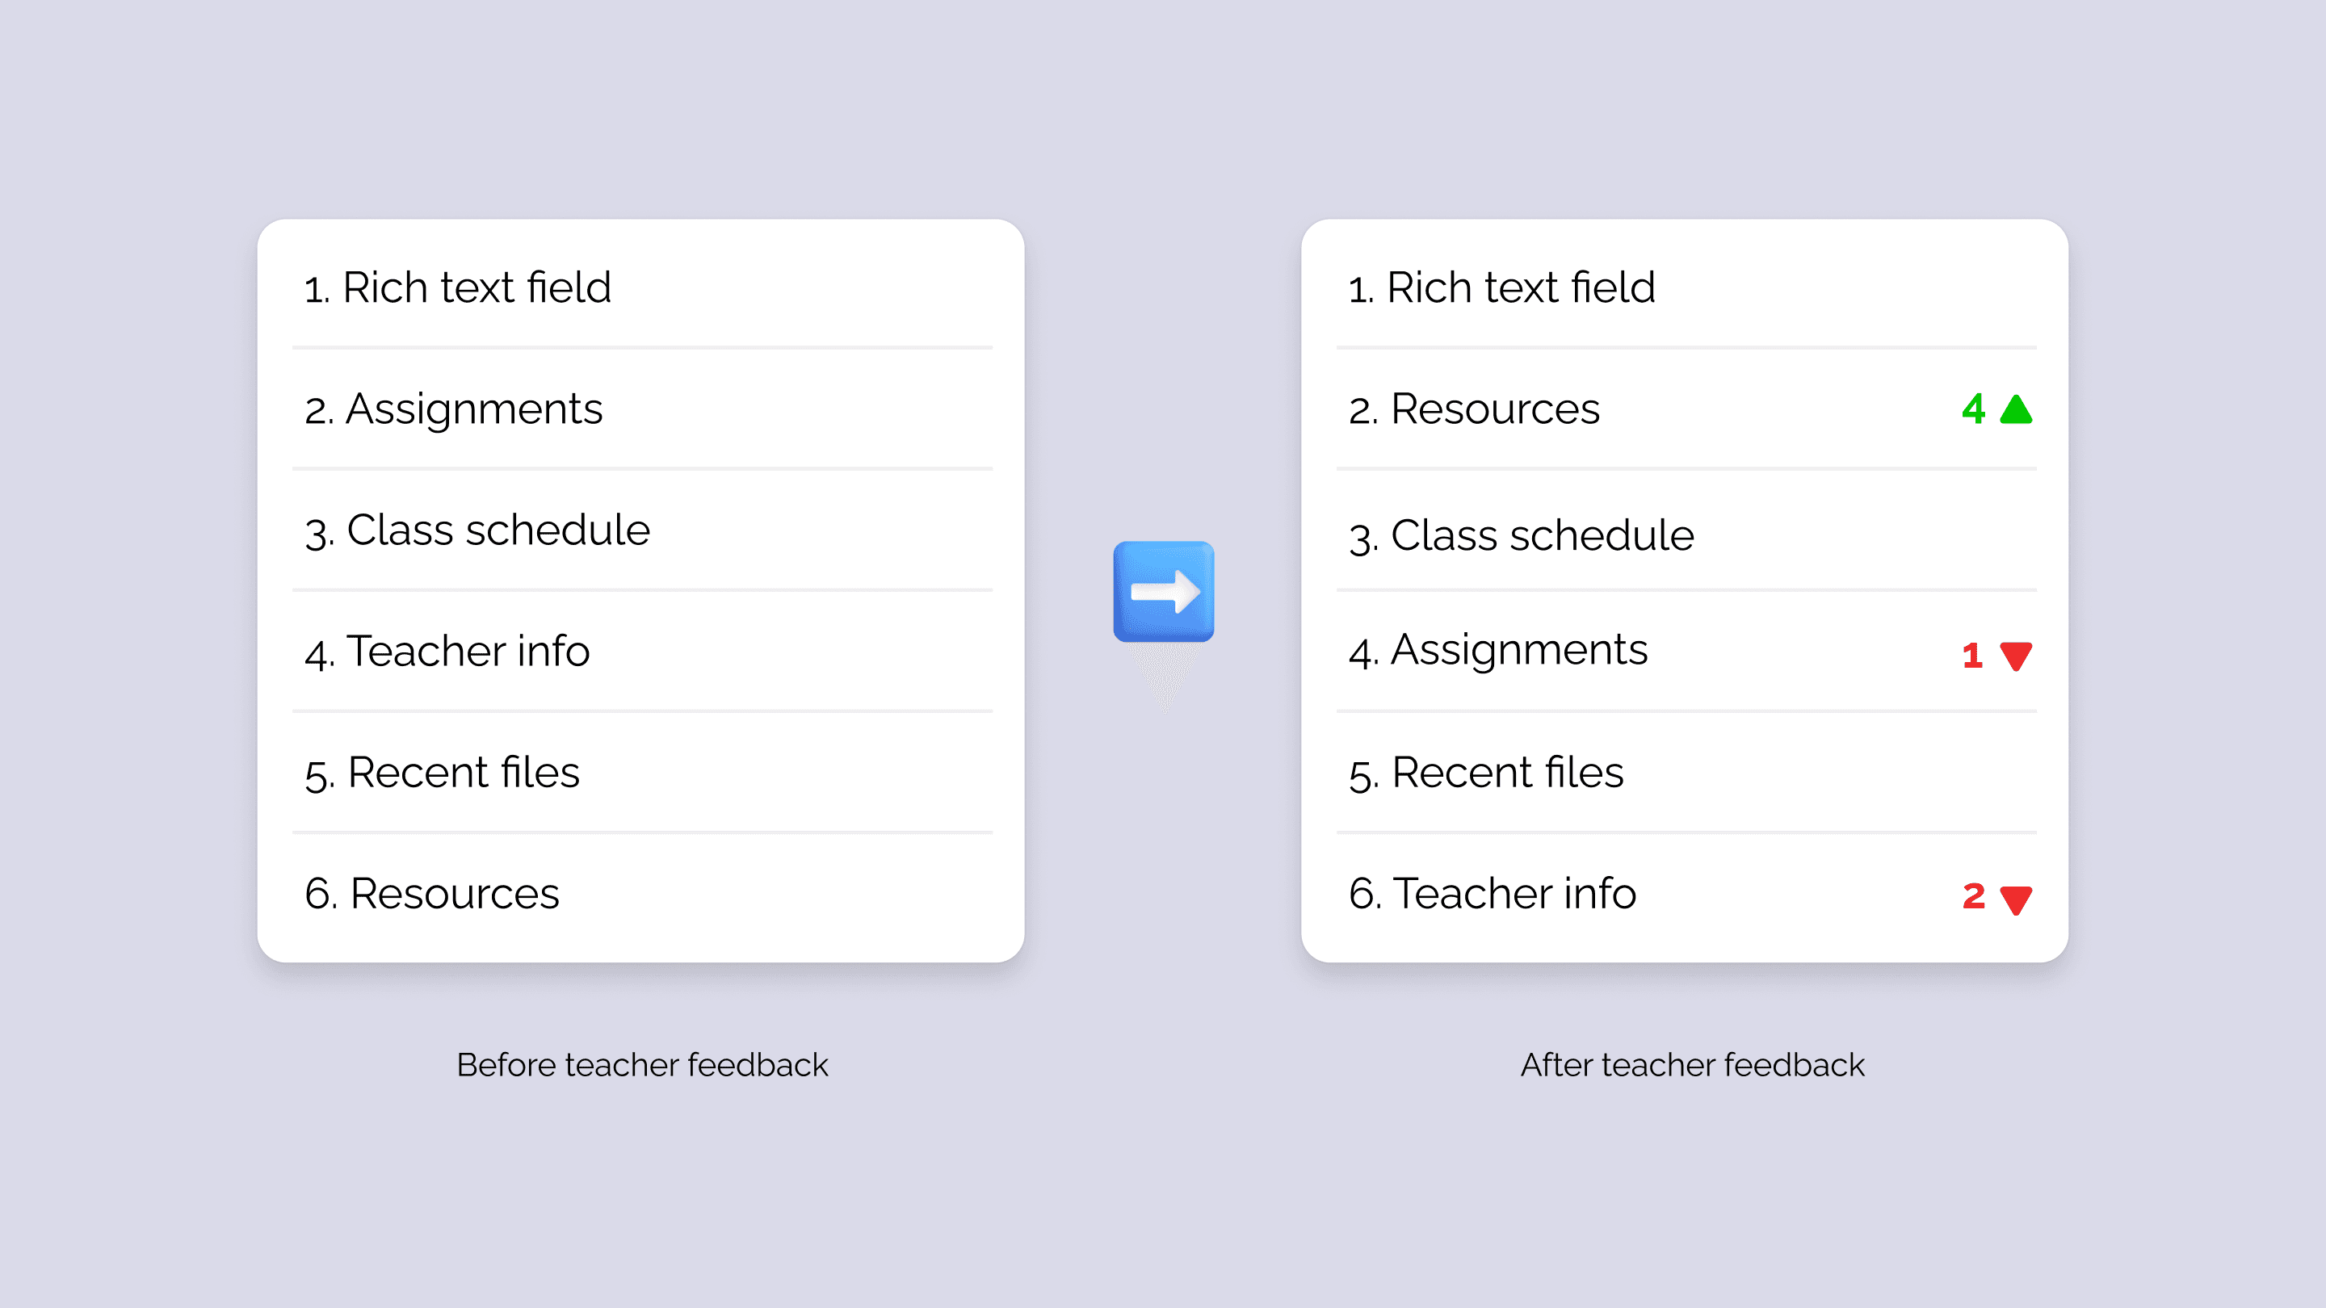Select Teacher info ranked sixth in after list

pyautogui.click(x=1492, y=894)
